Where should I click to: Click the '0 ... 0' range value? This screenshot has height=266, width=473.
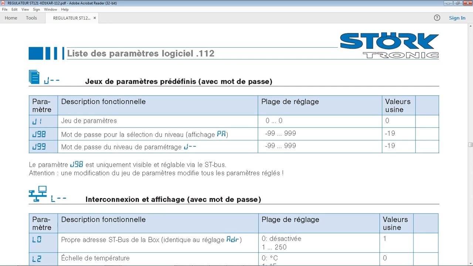pos(274,121)
